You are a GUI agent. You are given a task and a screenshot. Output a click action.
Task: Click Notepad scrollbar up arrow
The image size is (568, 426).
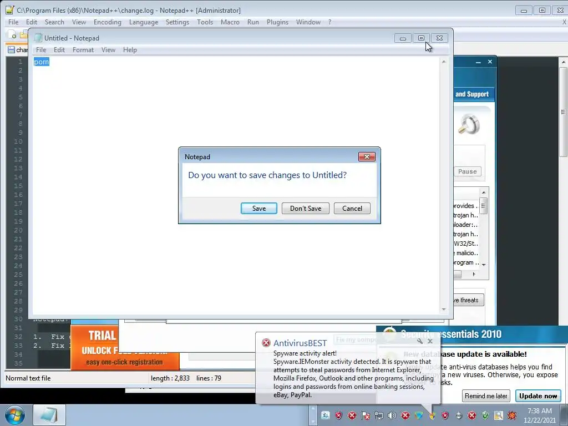pyautogui.click(x=443, y=62)
